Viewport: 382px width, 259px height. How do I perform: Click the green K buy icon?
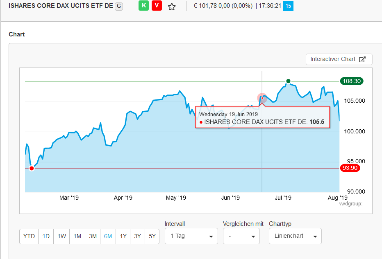[143, 6]
